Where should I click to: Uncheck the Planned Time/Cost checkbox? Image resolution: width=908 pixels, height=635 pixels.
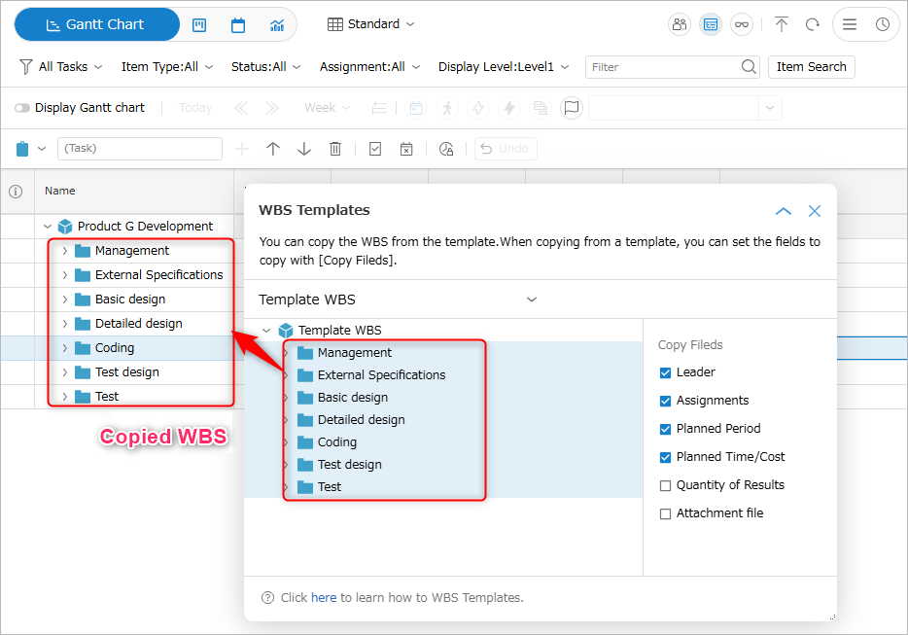[665, 457]
